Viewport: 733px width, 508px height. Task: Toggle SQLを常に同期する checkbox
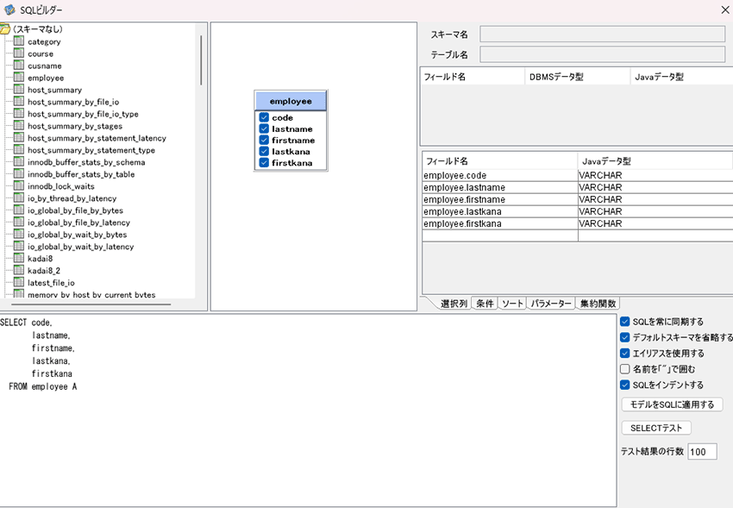point(625,322)
